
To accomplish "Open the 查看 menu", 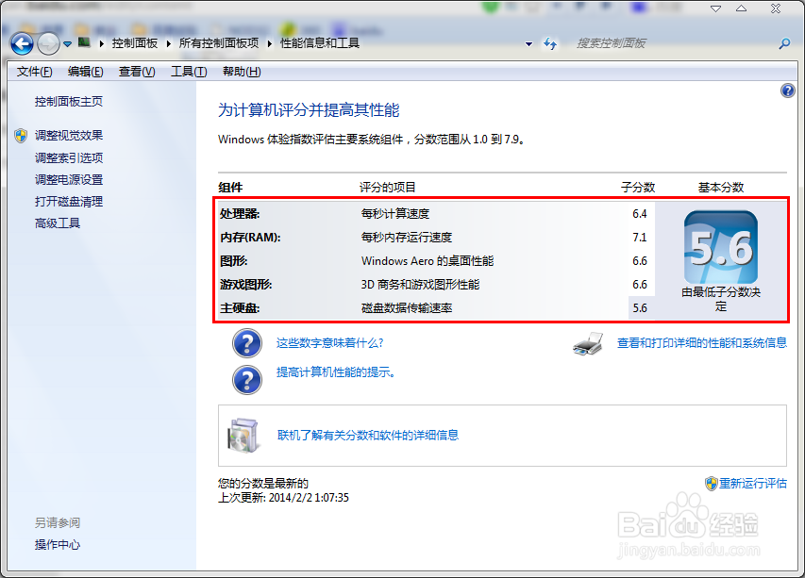I will pyautogui.click(x=139, y=71).
